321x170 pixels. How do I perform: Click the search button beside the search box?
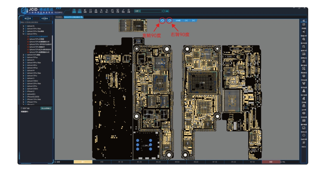point(166,11)
